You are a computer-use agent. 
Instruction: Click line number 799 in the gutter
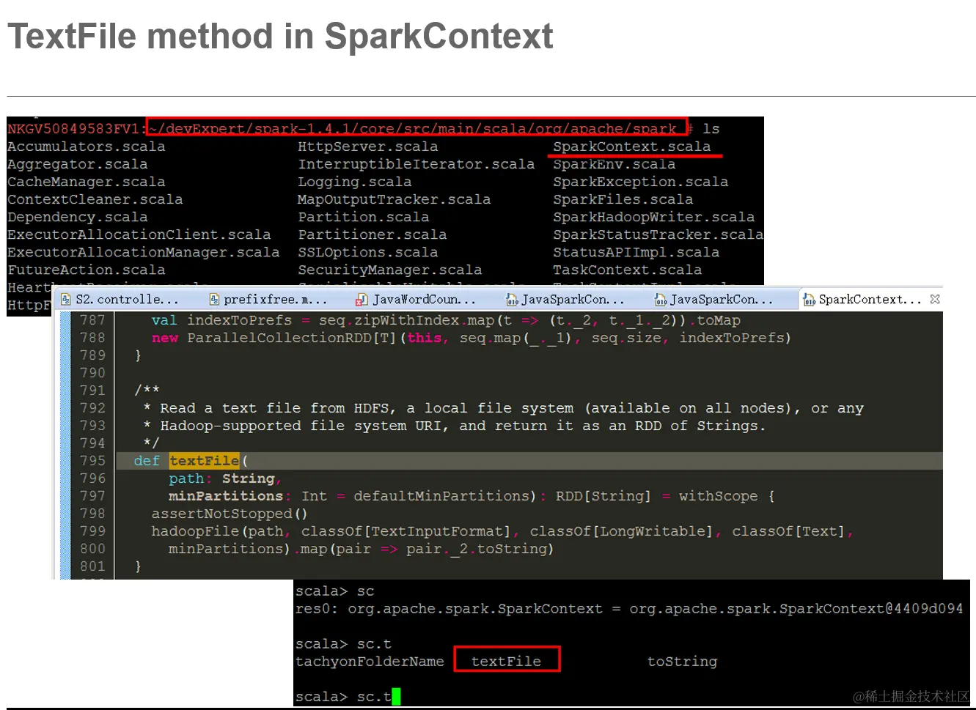coord(92,531)
